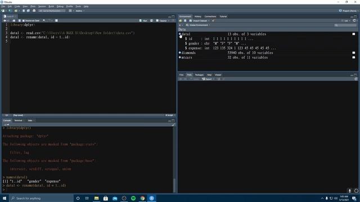
Task: Click the Open File toolbar icon
Action: pos(16,11)
